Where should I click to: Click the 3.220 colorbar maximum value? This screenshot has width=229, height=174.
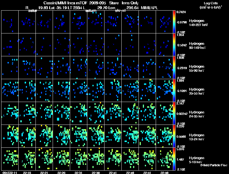click(x=180, y=126)
